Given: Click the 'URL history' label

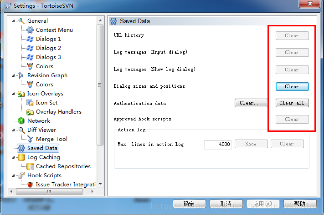Looking at the screenshot, I should coord(129,35).
